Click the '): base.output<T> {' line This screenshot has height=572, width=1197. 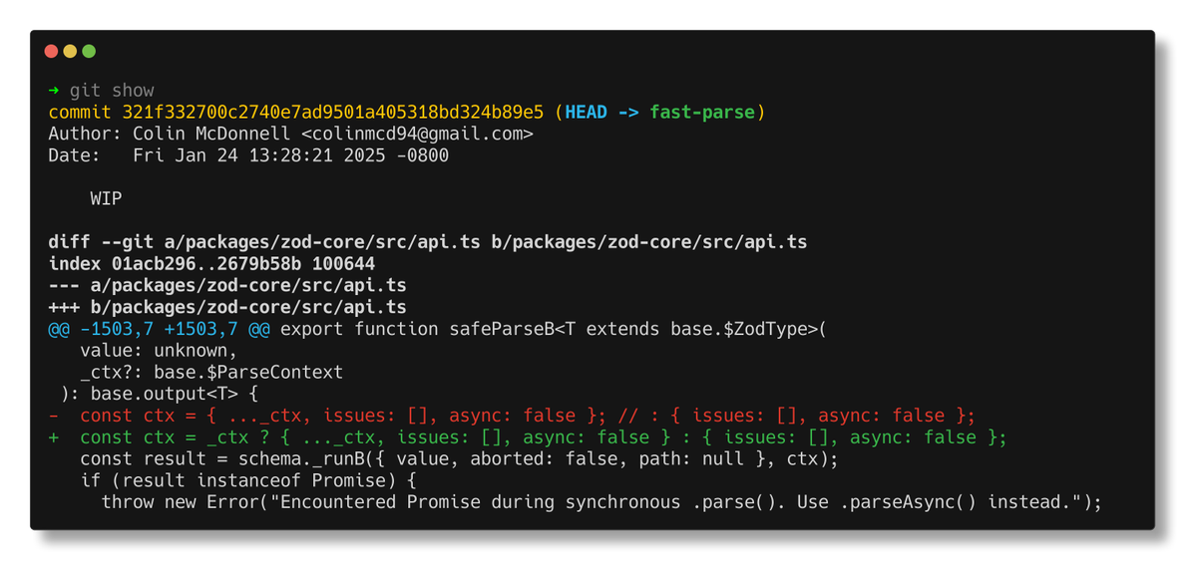(159, 395)
